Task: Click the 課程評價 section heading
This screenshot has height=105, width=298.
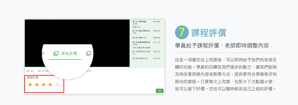Action: click(209, 33)
